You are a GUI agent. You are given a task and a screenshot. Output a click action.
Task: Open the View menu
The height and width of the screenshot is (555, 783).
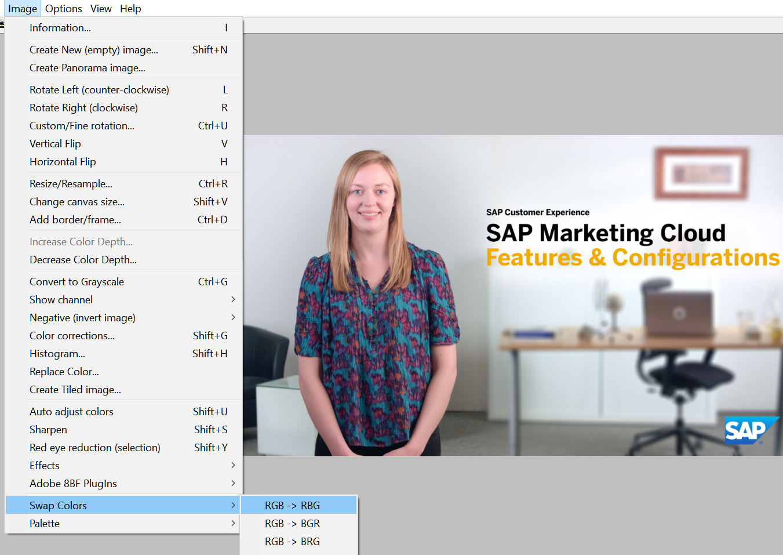(x=101, y=9)
